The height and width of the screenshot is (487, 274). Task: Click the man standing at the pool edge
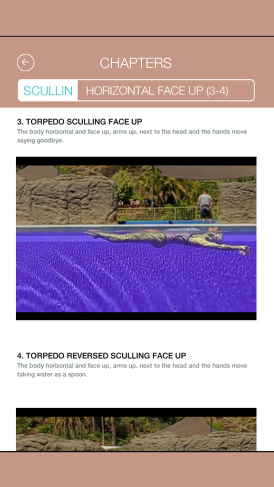click(205, 206)
